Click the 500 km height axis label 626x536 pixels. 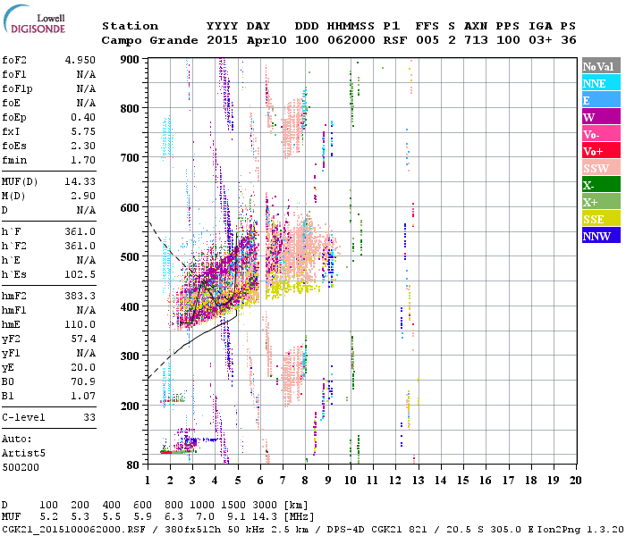tap(130, 256)
